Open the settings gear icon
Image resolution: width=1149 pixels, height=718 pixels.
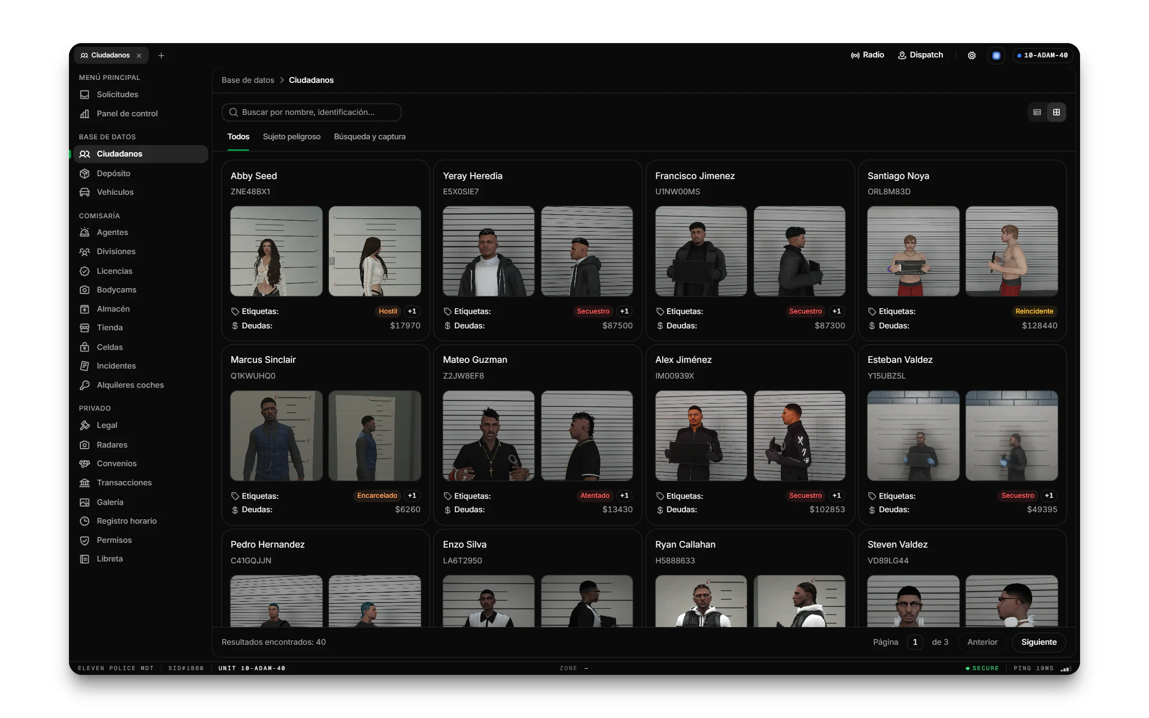971,56
